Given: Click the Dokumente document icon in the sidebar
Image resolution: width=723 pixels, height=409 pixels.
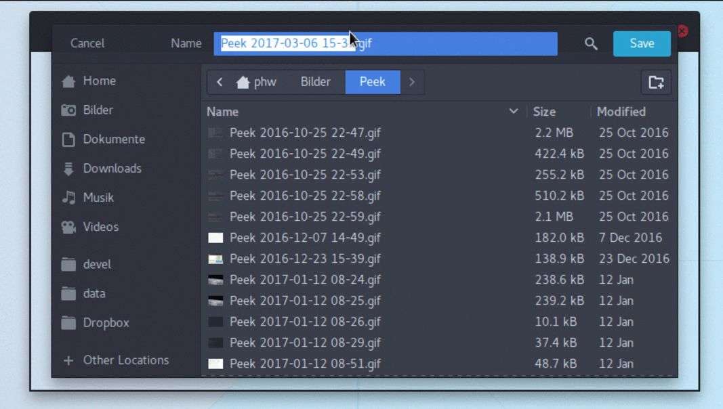Looking at the screenshot, I should [68, 139].
